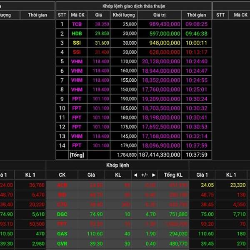Click yellow ask volume 23,320
This screenshot has width=250, height=250.
pyautogui.click(x=238, y=185)
